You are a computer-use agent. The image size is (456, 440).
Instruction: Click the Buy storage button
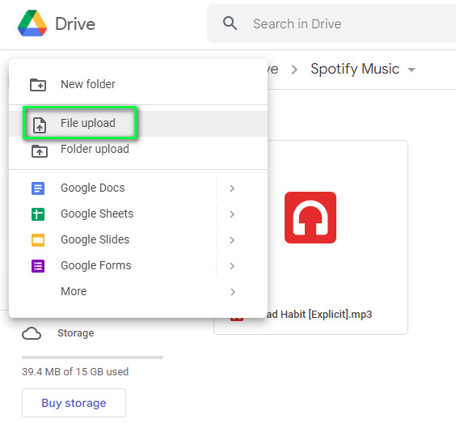(74, 403)
